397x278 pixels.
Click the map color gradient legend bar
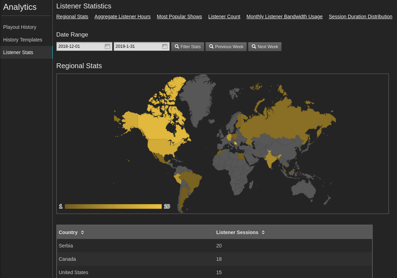113,206
